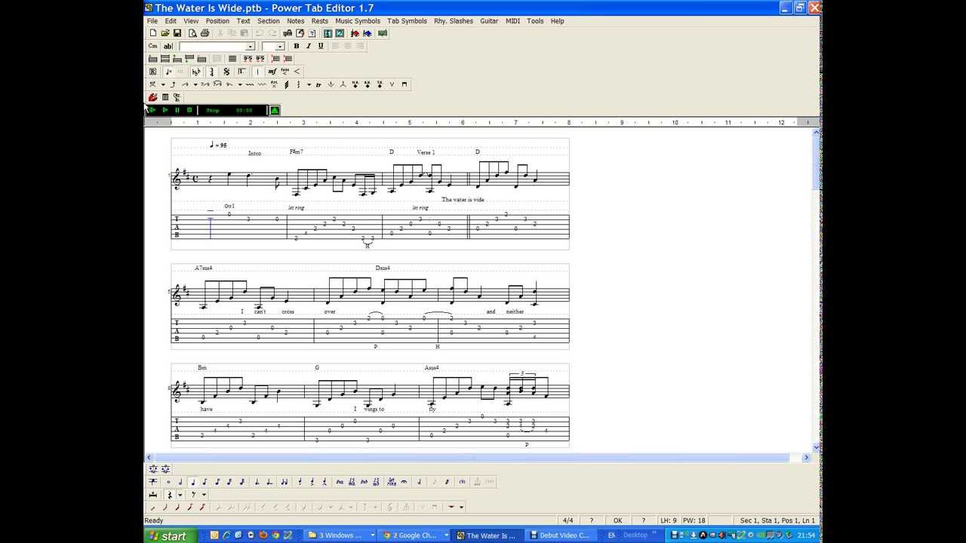Click the pickstroke up V icon
Screen dimensions: 966x543
tap(392, 84)
